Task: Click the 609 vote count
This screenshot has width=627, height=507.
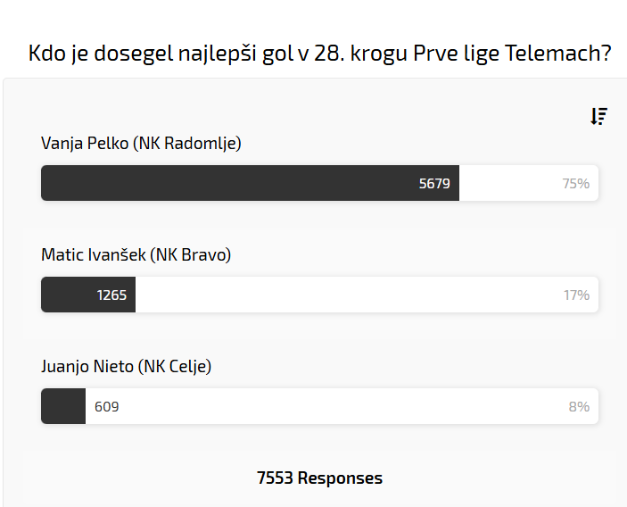Action: click(106, 406)
